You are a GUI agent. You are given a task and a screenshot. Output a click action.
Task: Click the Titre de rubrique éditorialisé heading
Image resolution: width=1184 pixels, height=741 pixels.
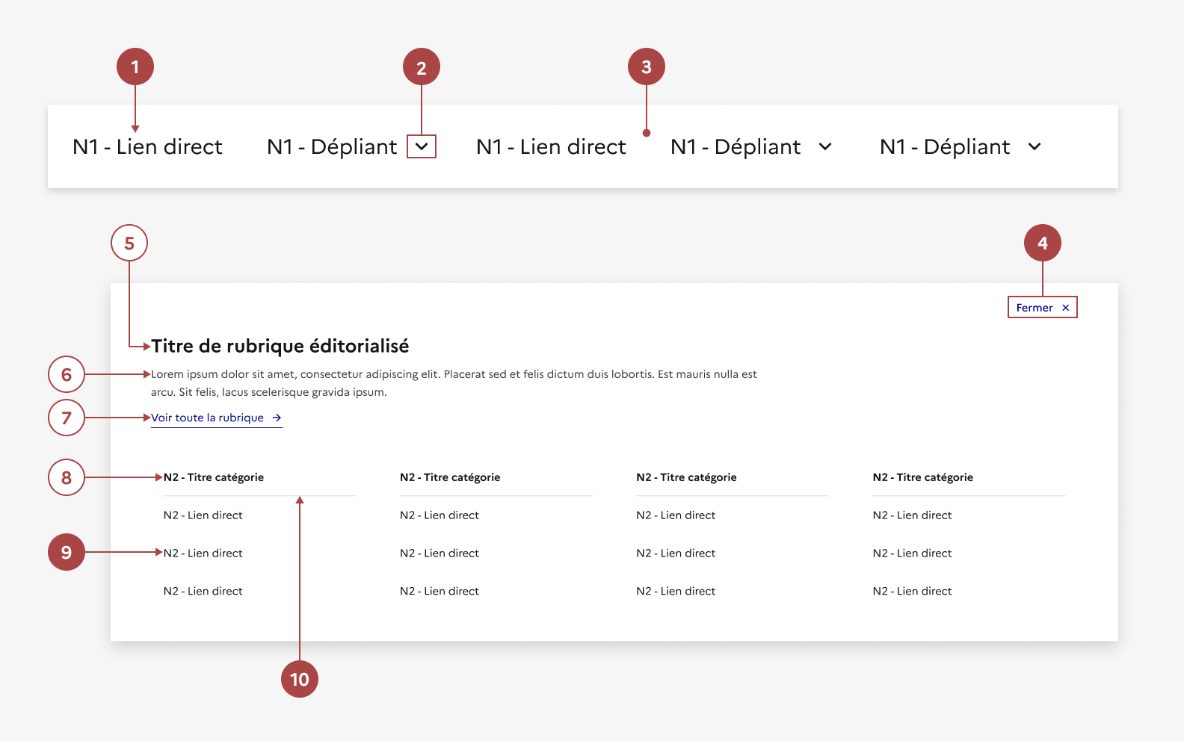point(280,346)
